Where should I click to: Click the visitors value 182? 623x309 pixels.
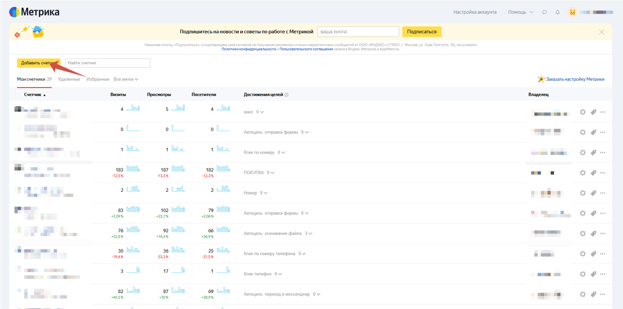pyautogui.click(x=209, y=170)
